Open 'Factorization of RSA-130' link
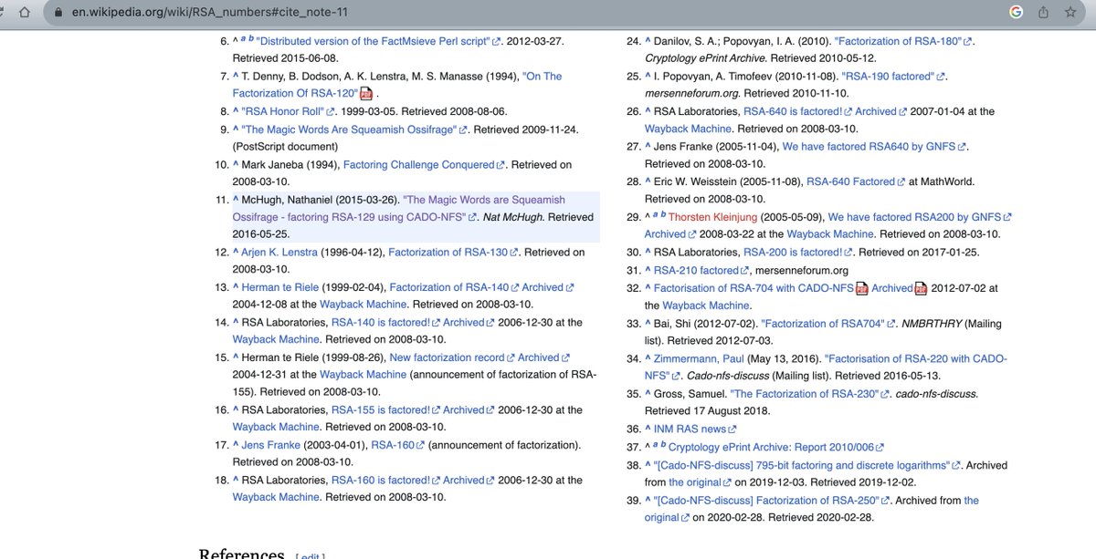 (448, 253)
